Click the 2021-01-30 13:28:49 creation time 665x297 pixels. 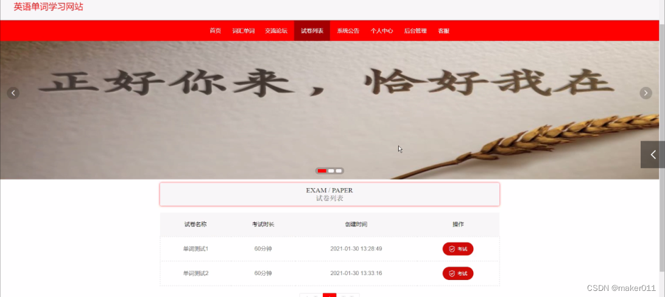pyautogui.click(x=356, y=249)
